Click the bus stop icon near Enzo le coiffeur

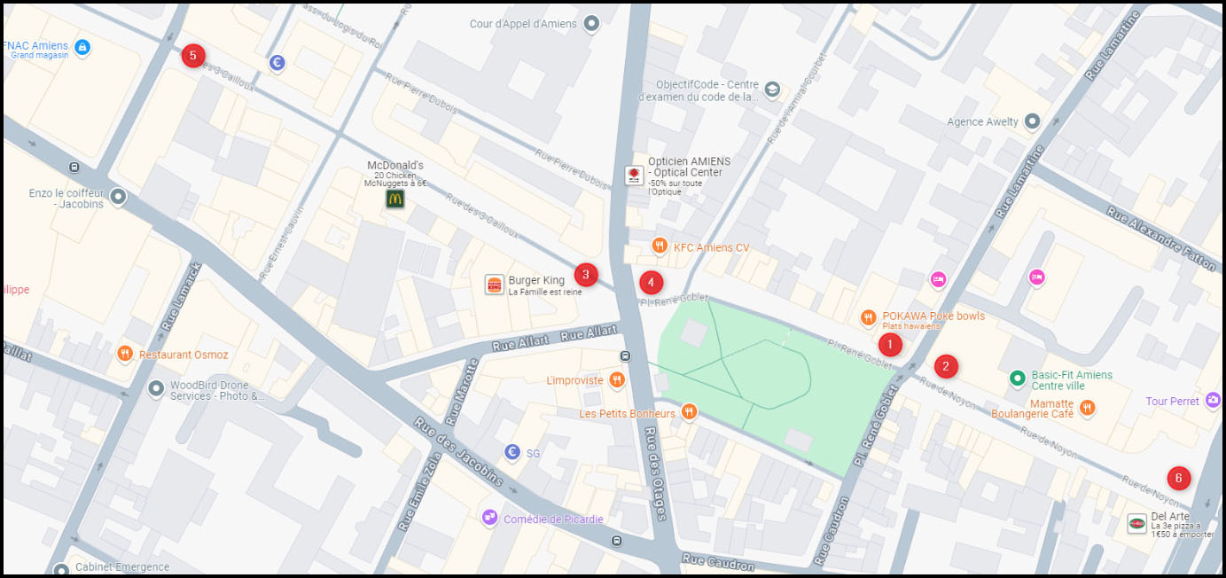coord(74,166)
